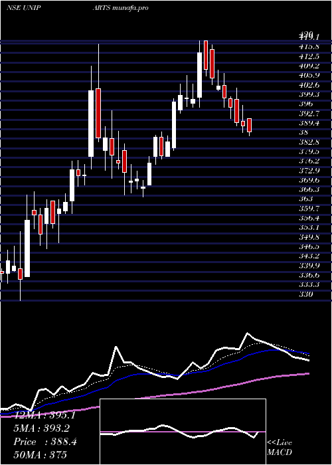Select the 396 price axis label
The image size is (332, 465).
305,104
